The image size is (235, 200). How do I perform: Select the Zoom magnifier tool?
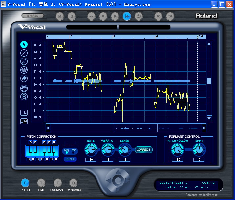tap(24, 97)
